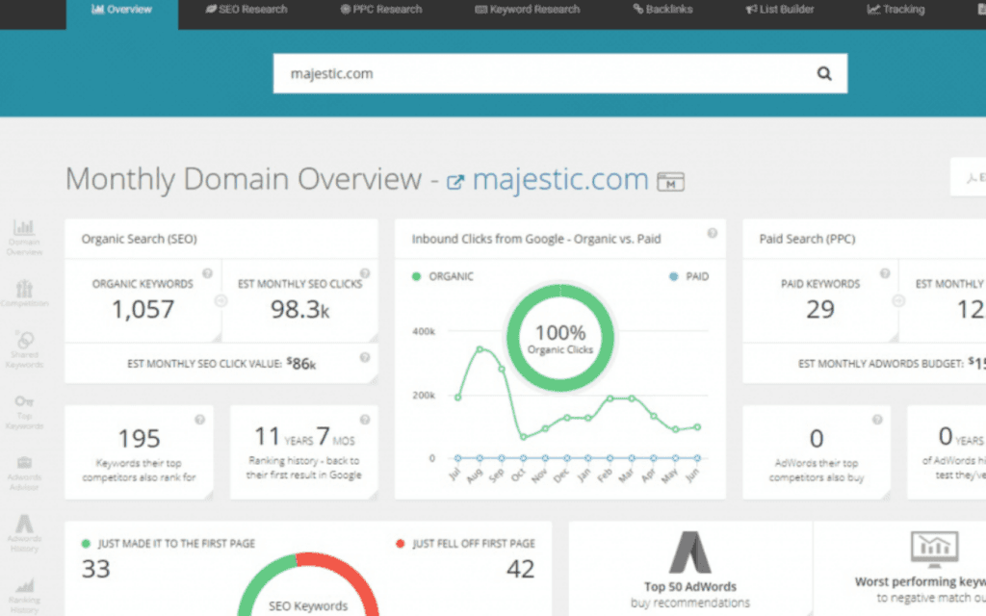Switch to SEO Research tab
Screen dimensions: 986x616
point(246,10)
